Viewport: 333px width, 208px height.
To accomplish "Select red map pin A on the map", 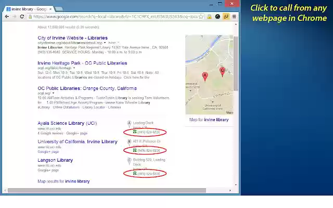I will click(x=204, y=76).
